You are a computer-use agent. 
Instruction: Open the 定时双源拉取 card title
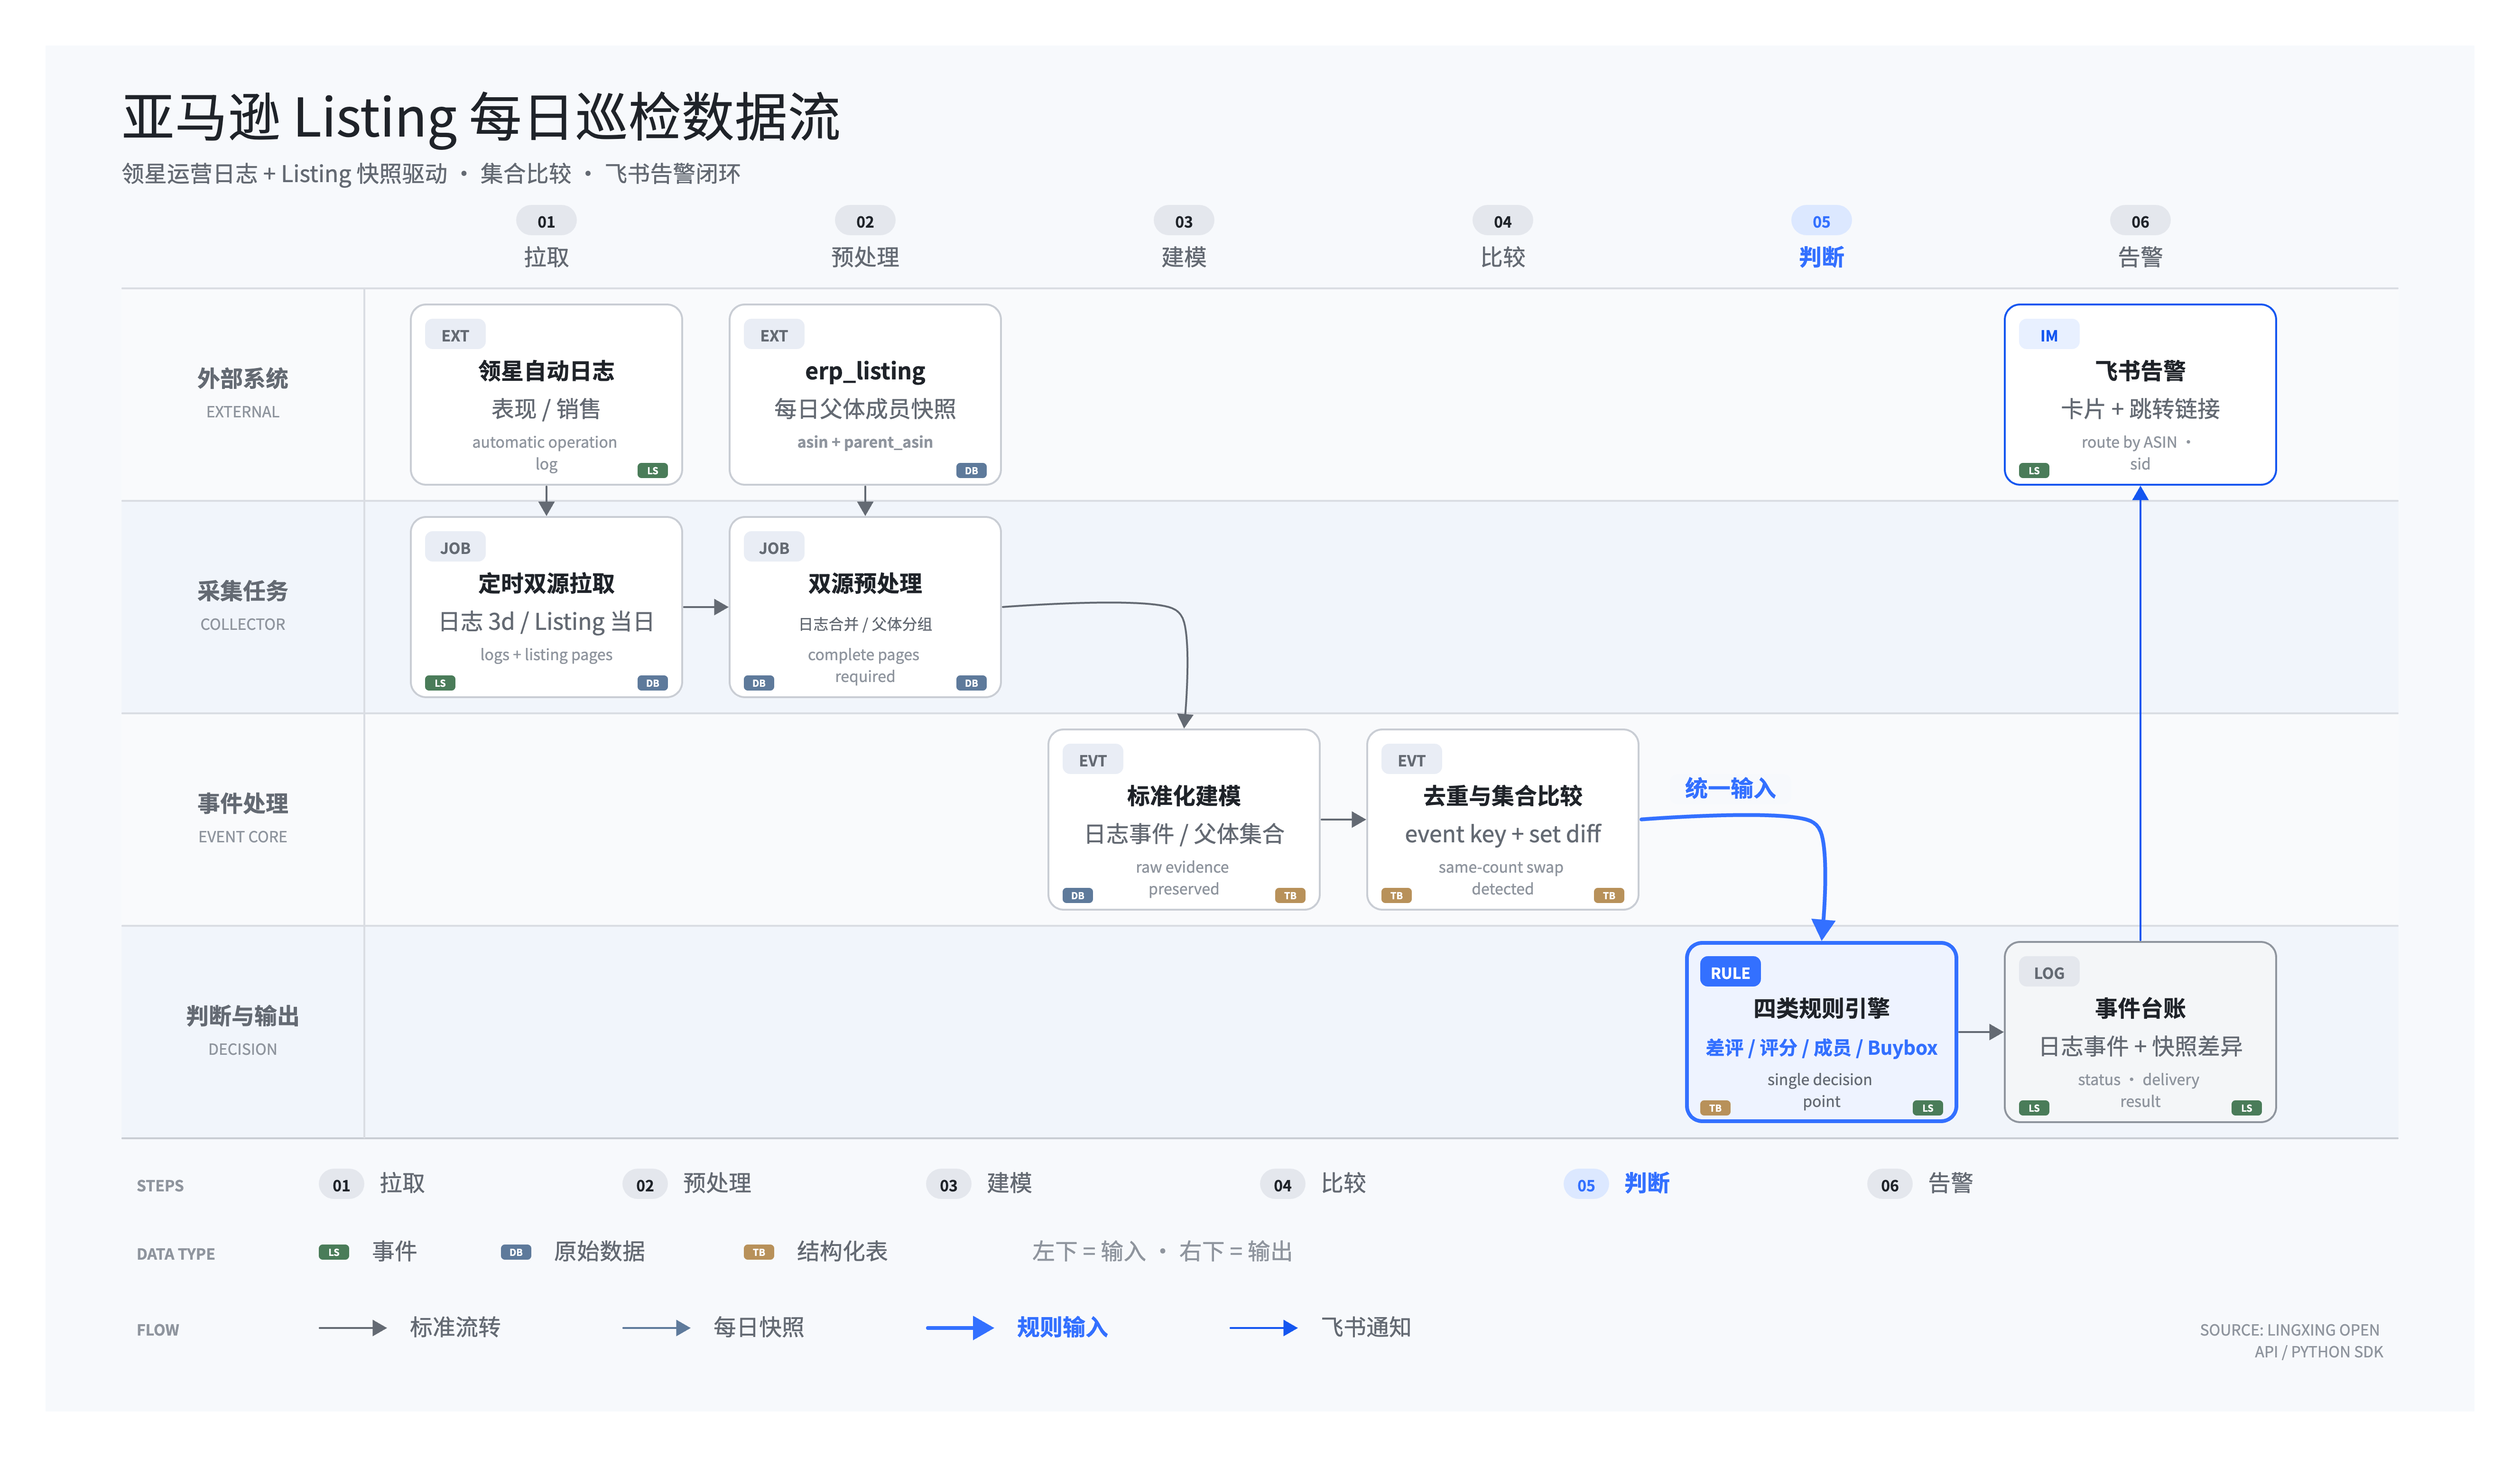pos(546,584)
